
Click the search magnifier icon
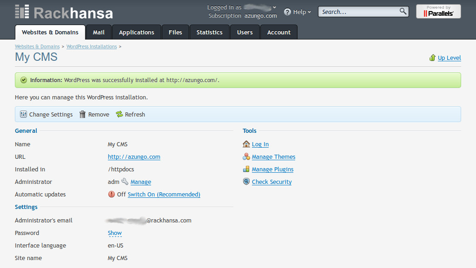click(x=403, y=11)
